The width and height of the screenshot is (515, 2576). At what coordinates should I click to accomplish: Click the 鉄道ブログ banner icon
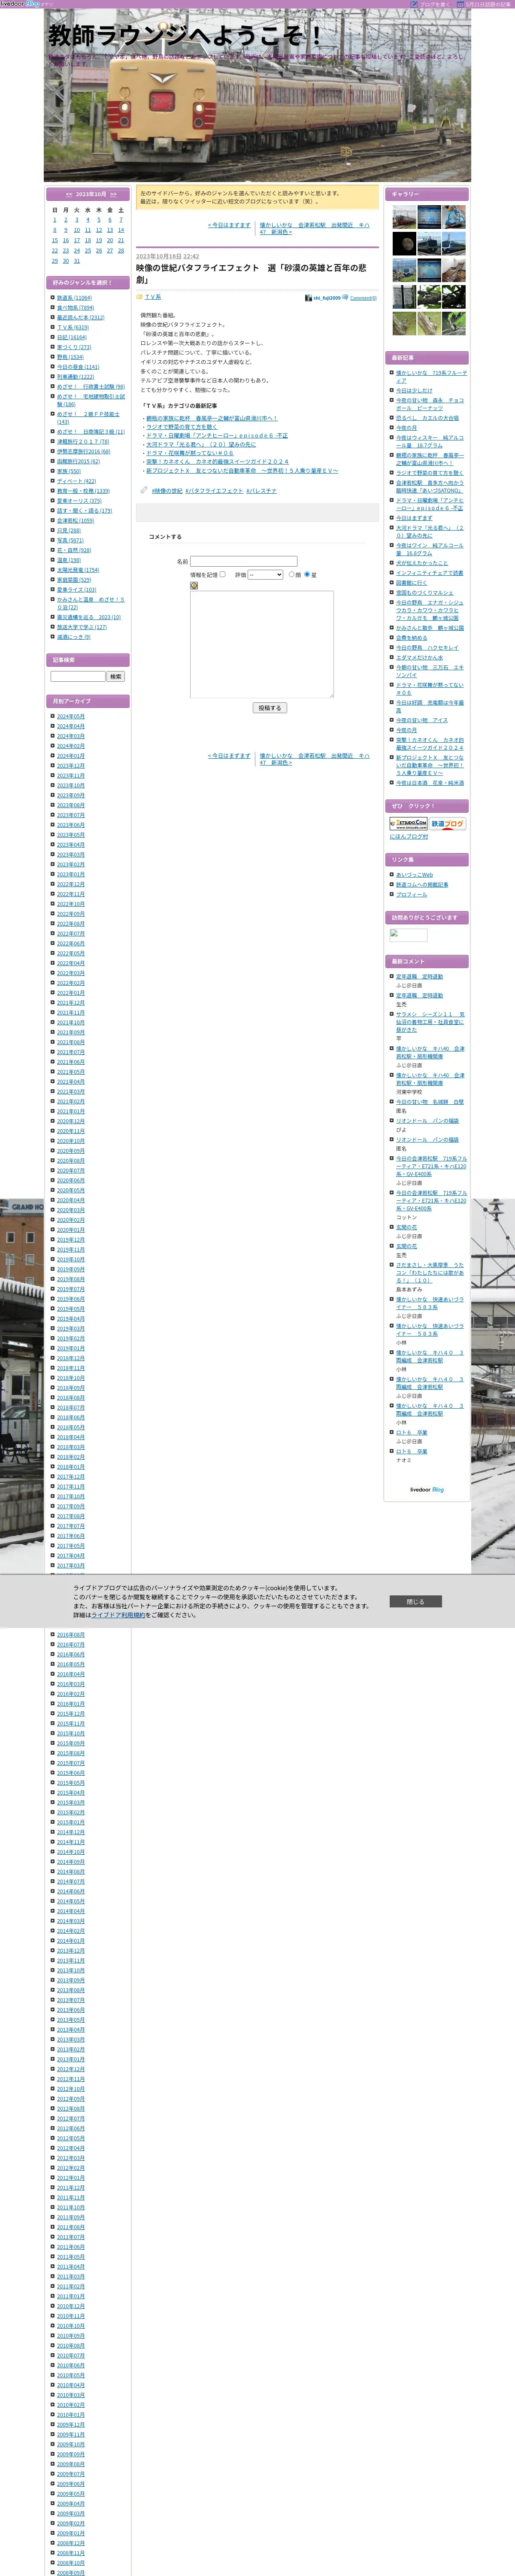pyautogui.click(x=448, y=824)
